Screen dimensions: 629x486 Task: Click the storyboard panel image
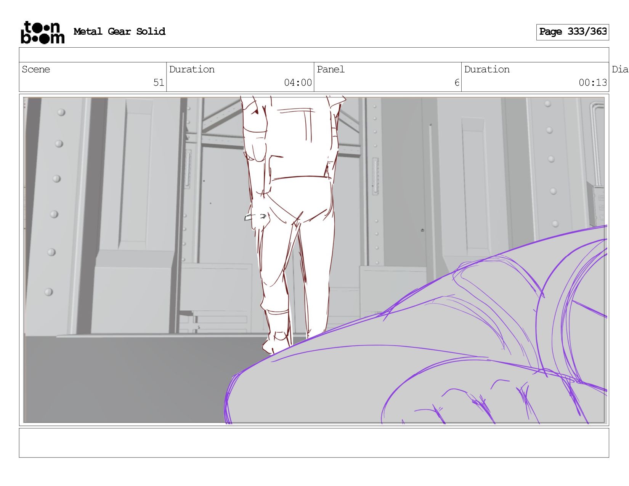pos(314,260)
